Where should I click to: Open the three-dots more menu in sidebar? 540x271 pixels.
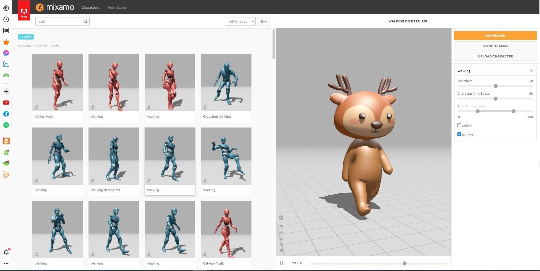coord(6,263)
